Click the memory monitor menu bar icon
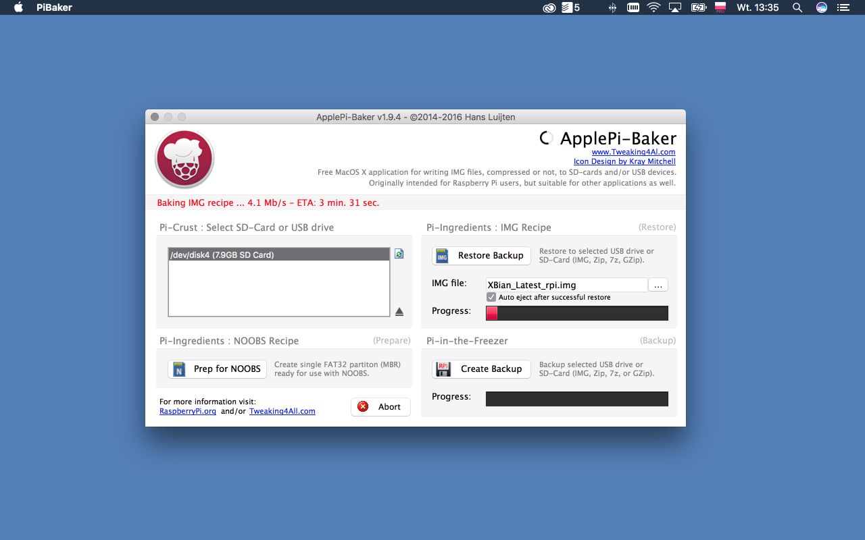 633,7
